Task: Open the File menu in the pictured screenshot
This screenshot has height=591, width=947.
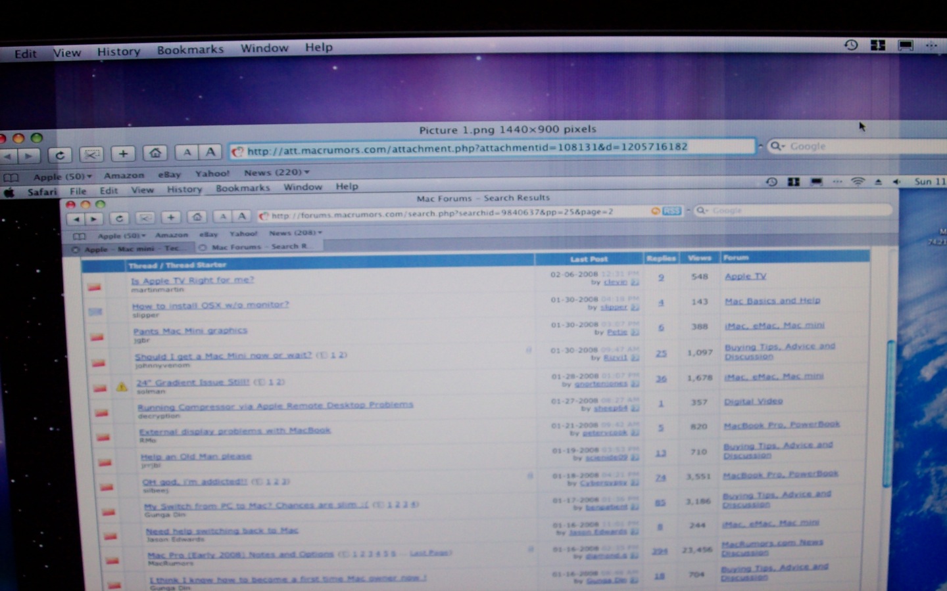Action: [x=78, y=191]
